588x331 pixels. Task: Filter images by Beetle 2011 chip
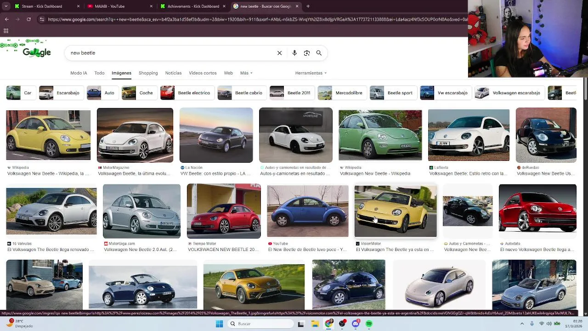pos(292,93)
